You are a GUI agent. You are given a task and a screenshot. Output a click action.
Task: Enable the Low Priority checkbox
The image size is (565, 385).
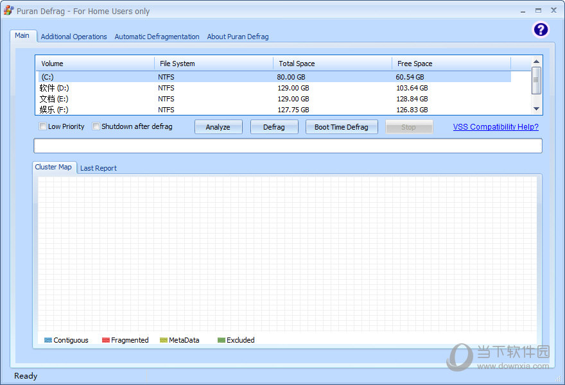[x=43, y=126]
